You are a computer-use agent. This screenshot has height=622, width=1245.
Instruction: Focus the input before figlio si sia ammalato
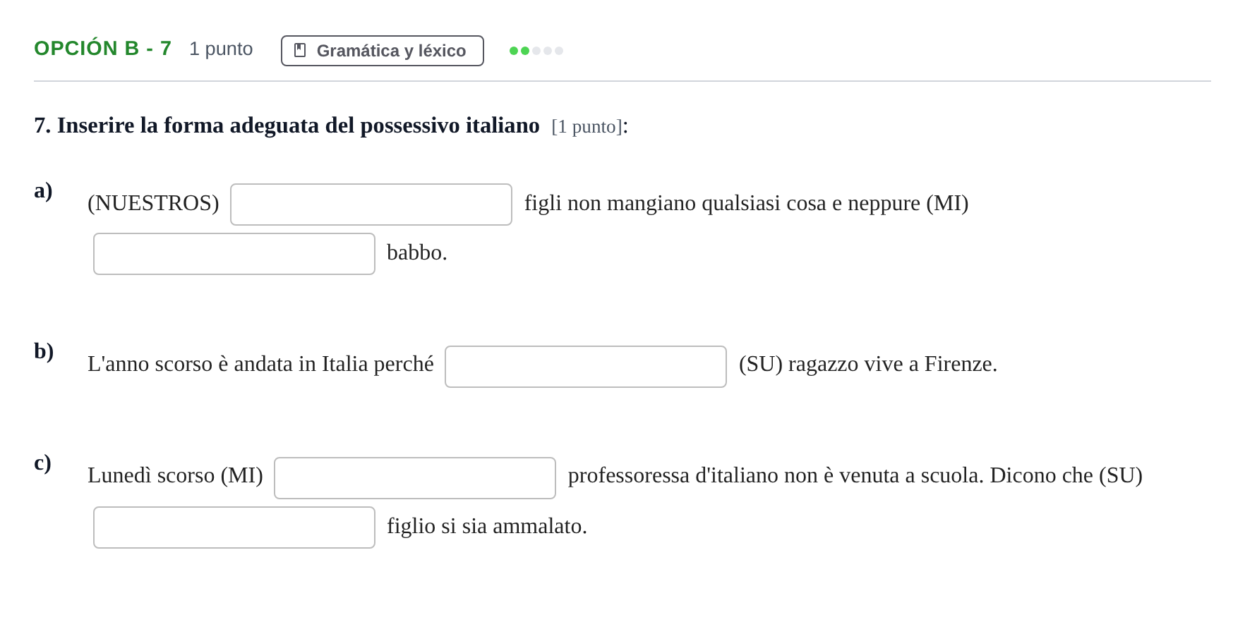click(x=234, y=528)
